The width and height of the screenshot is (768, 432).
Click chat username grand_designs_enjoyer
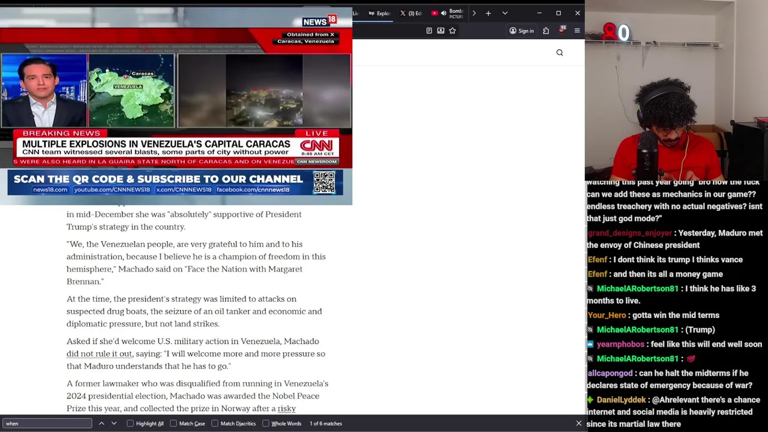tap(630, 233)
